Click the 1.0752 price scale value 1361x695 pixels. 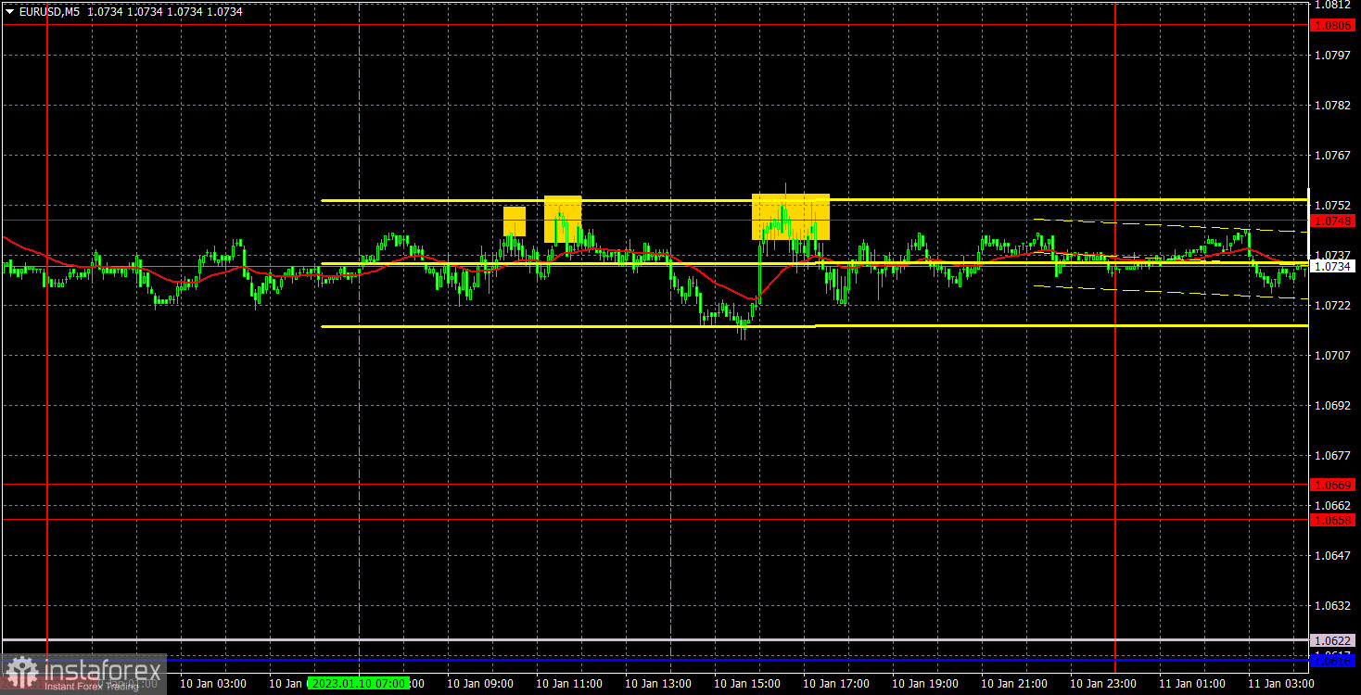click(x=1330, y=206)
